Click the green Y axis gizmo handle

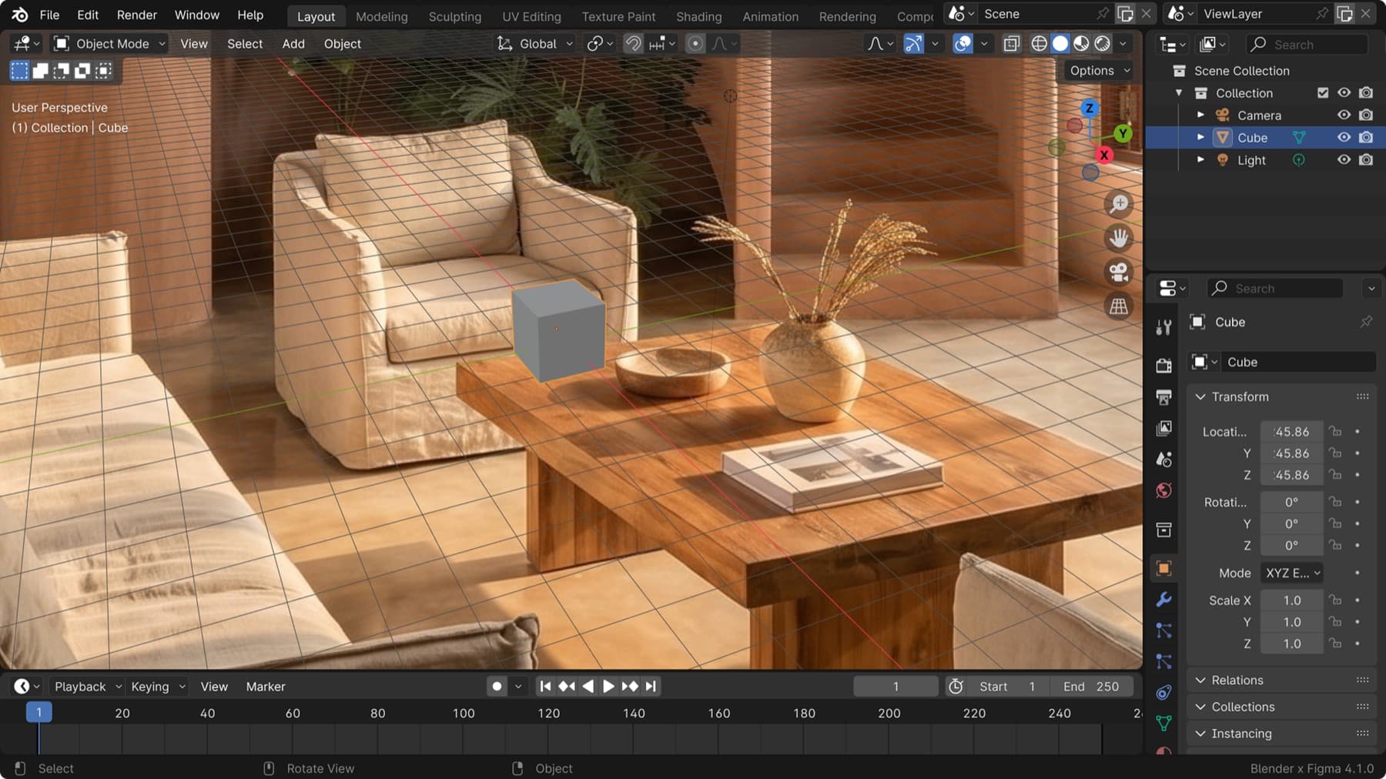click(1123, 133)
